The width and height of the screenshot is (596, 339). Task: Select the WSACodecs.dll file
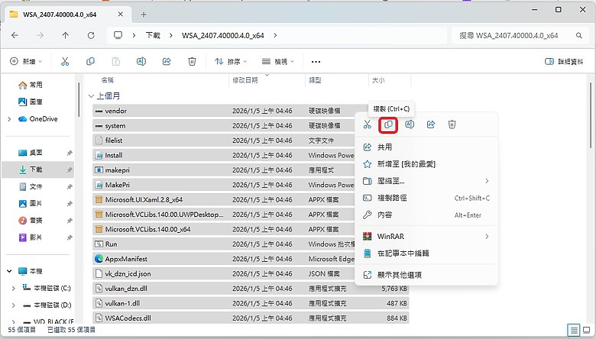tap(128, 318)
